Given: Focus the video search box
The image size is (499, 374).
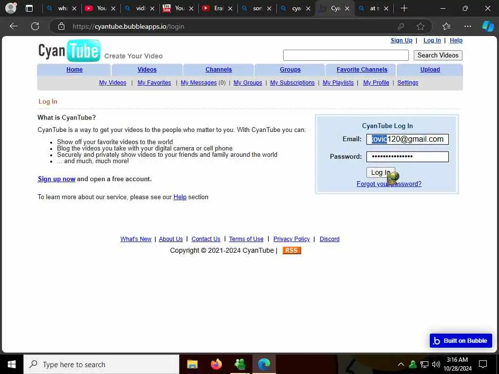Looking at the screenshot, I should pos(345,56).
